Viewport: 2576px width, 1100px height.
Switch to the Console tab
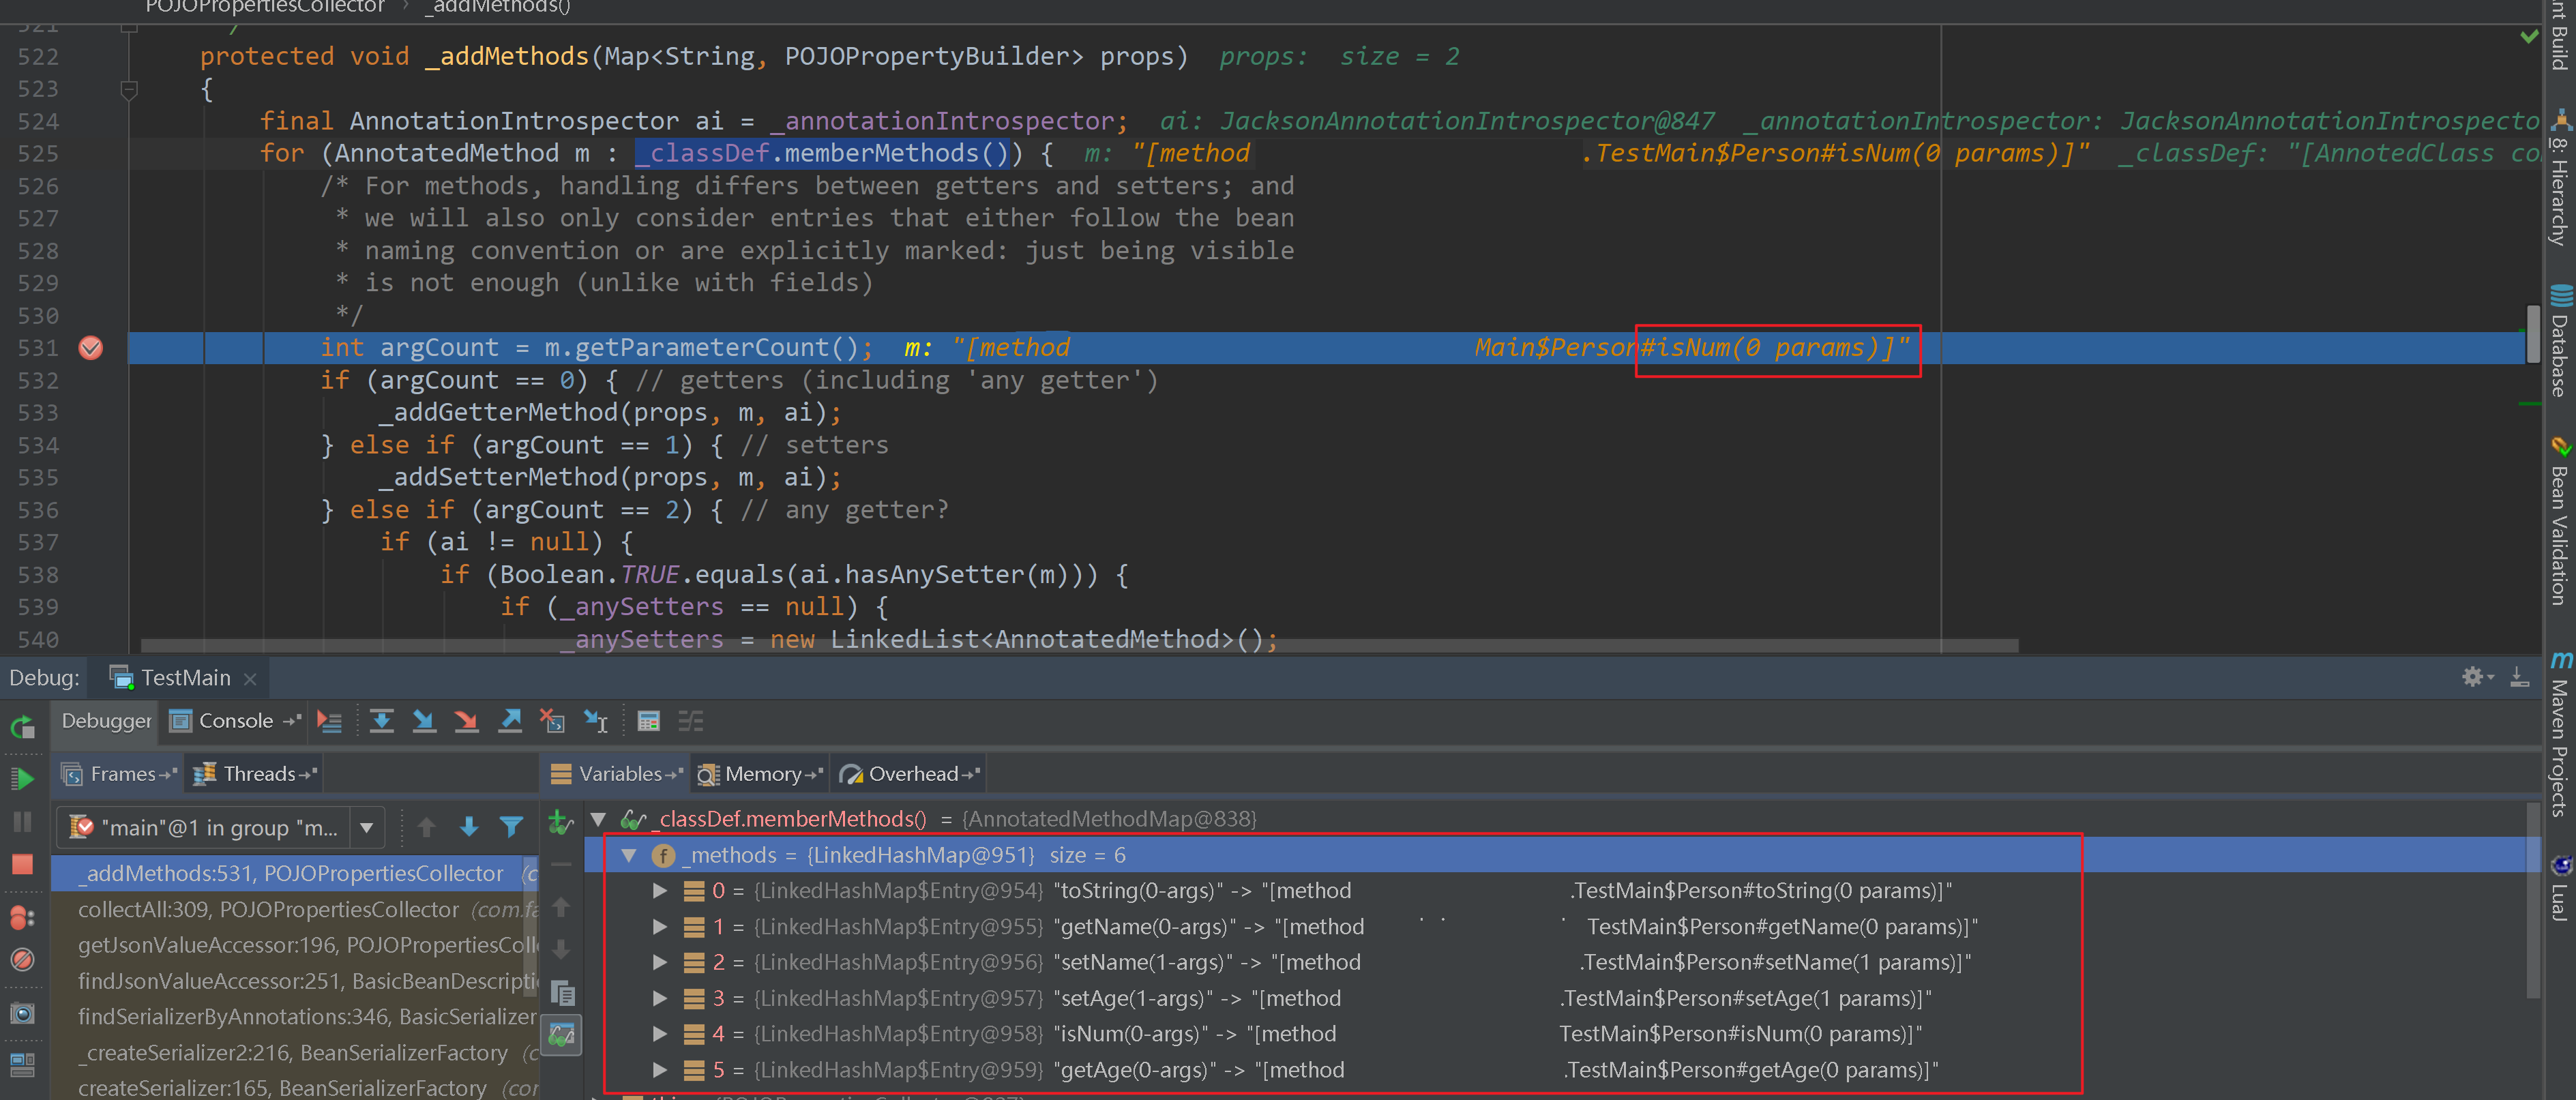click(234, 721)
